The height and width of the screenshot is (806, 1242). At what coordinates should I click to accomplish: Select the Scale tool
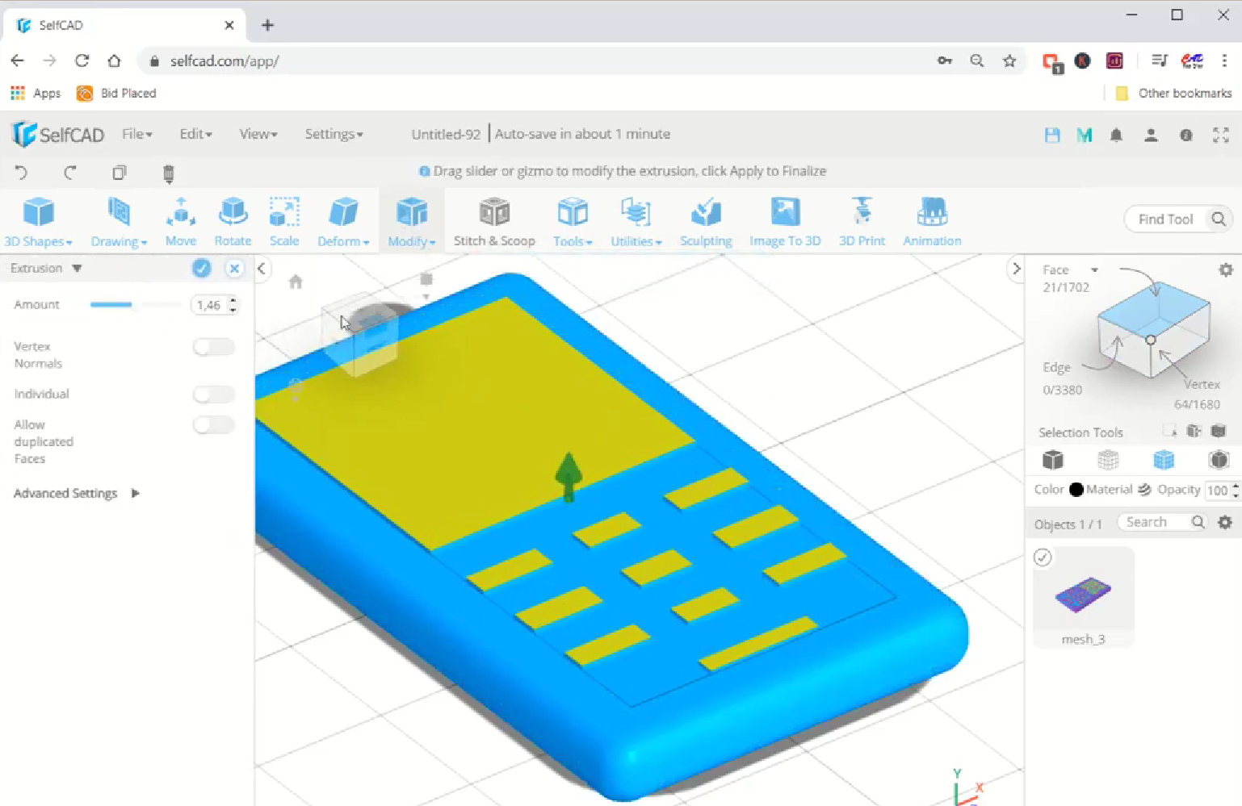(284, 221)
